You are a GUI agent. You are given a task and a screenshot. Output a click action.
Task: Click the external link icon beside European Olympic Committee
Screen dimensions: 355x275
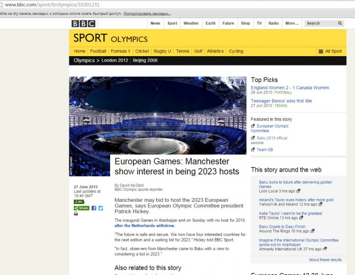pyautogui.click(x=253, y=127)
